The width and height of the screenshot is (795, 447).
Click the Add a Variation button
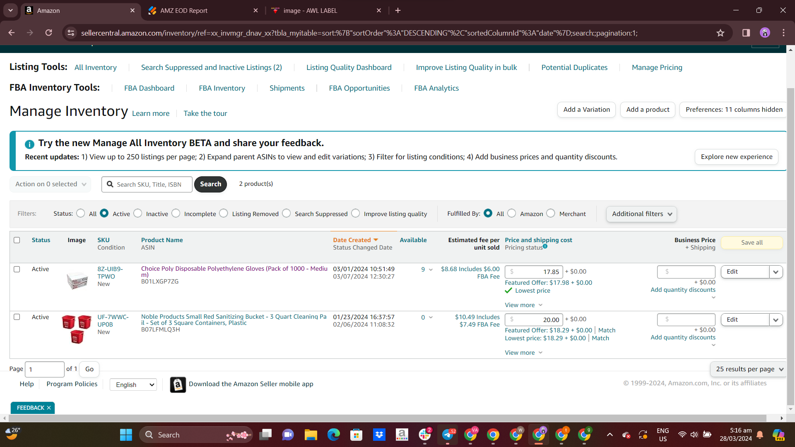(x=587, y=110)
